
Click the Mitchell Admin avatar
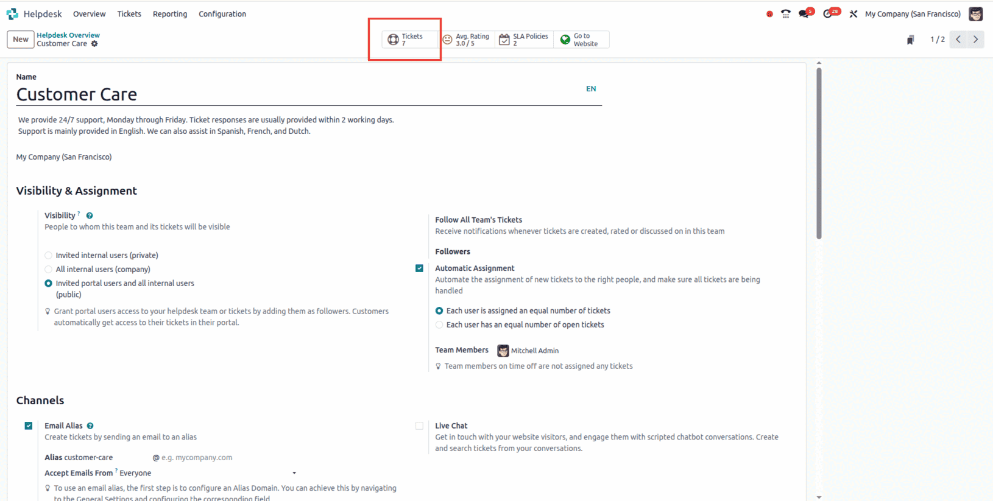point(503,351)
